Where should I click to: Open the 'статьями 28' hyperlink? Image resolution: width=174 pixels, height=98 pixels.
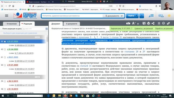[x=131, y=51]
